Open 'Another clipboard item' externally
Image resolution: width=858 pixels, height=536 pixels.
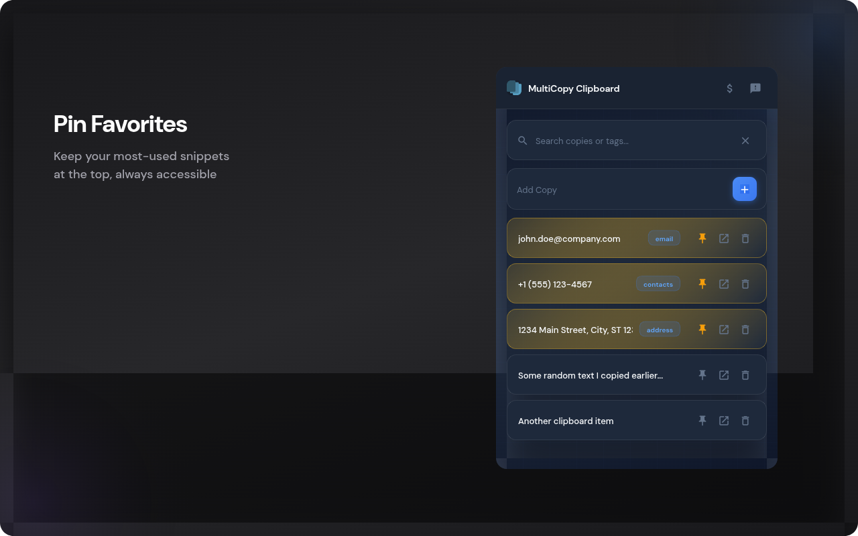[x=724, y=421]
